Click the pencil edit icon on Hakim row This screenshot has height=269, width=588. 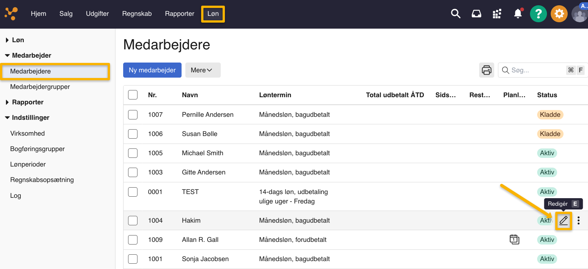564,221
